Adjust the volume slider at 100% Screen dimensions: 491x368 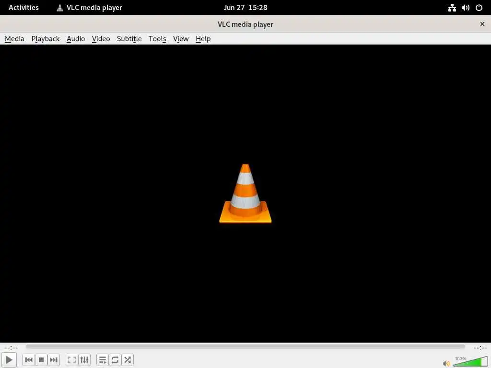point(470,361)
